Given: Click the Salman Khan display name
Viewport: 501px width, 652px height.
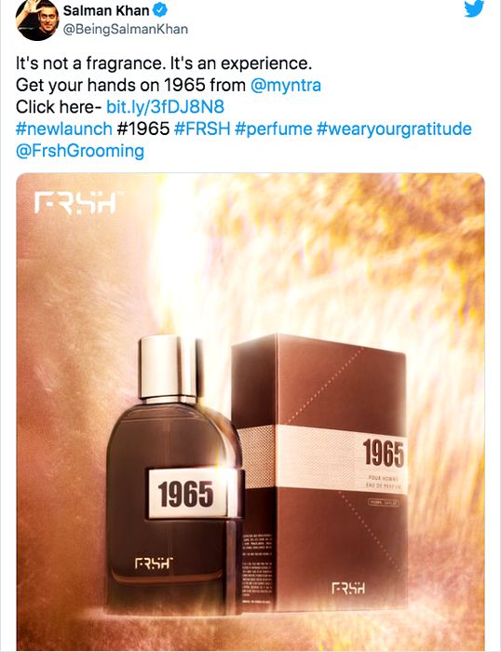Looking at the screenshot, I should [106, 10].
